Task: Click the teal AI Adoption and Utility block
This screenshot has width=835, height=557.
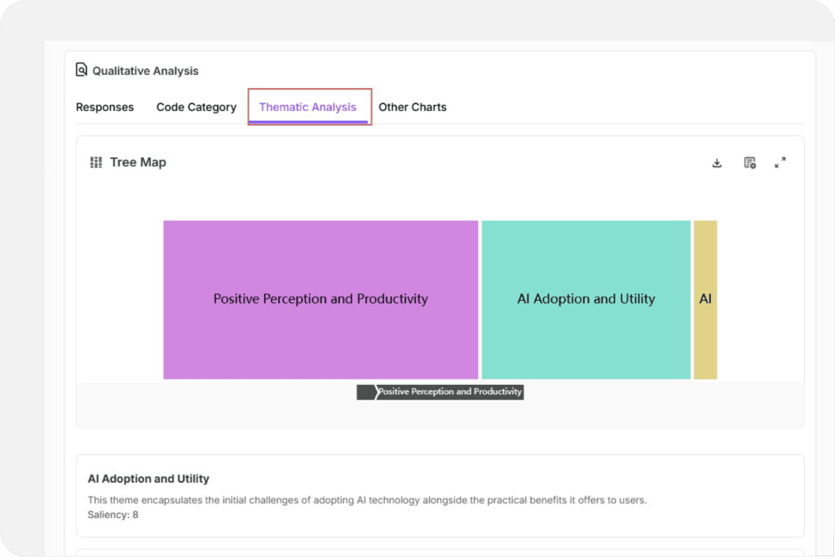Action: click(x=585, y=299)
